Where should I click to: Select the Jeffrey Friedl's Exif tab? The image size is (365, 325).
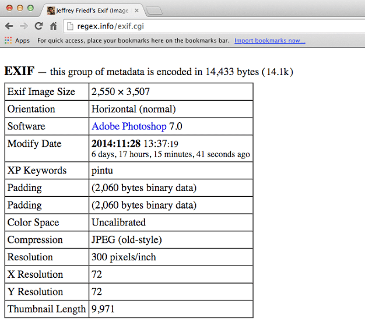pos(90,10)
